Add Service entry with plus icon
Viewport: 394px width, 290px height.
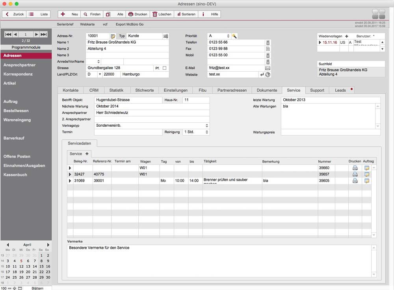point(87,153)
